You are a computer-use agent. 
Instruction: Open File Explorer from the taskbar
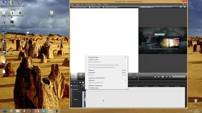coord(18,111)
